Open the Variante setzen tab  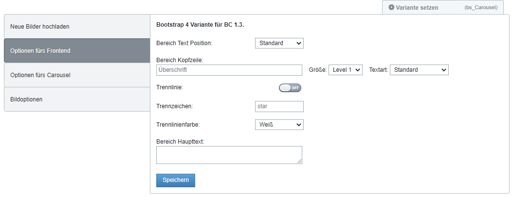[443, 7]
